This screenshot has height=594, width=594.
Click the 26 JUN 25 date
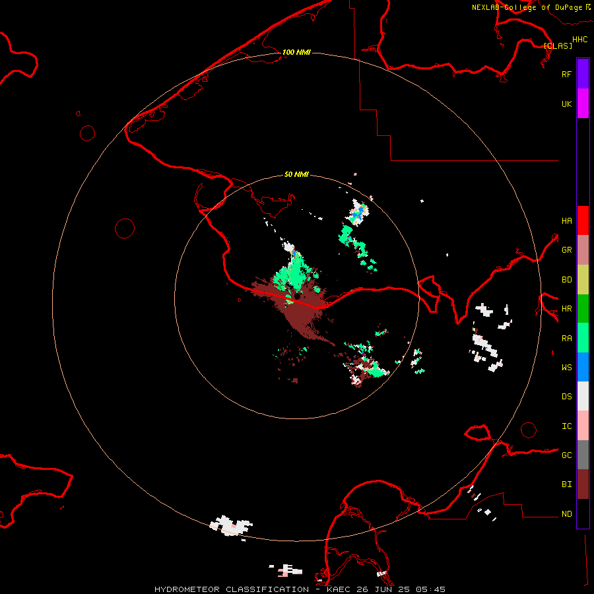(383, 589)
